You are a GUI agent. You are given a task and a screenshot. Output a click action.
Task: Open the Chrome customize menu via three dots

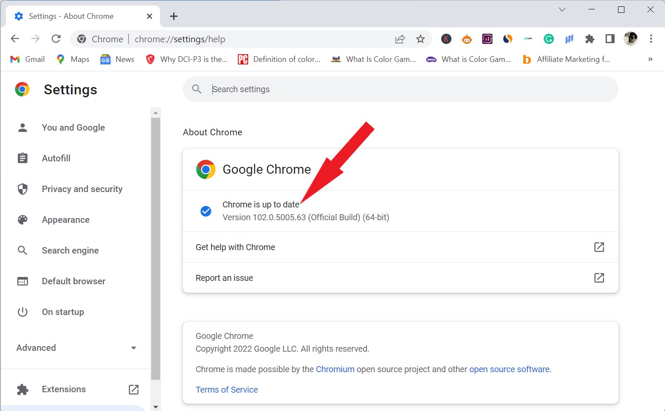click(651, 39)
